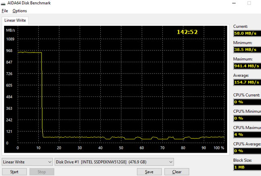
Task: Click the CPU% Current 0 % value
Action: (x=247, y=102)
